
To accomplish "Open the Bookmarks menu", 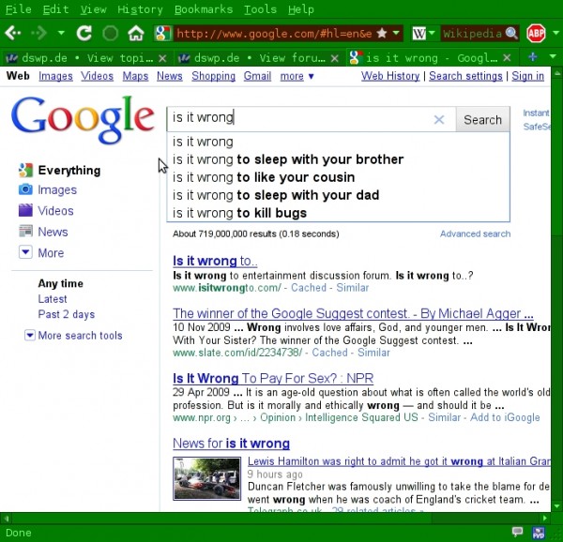I will (x=204, y=9).
